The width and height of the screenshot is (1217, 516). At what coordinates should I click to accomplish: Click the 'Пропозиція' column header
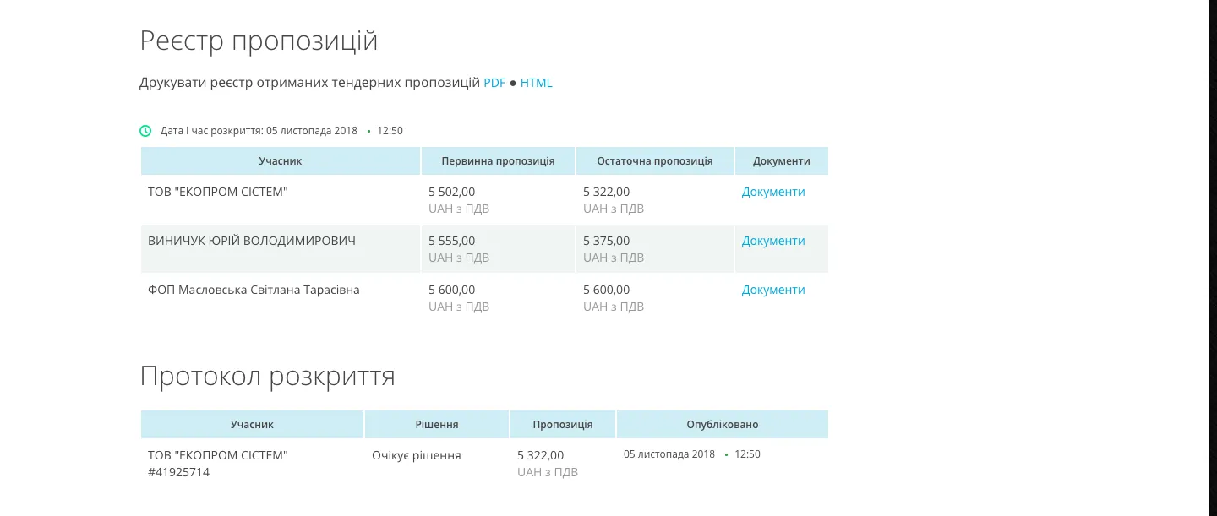pos(563,425)
